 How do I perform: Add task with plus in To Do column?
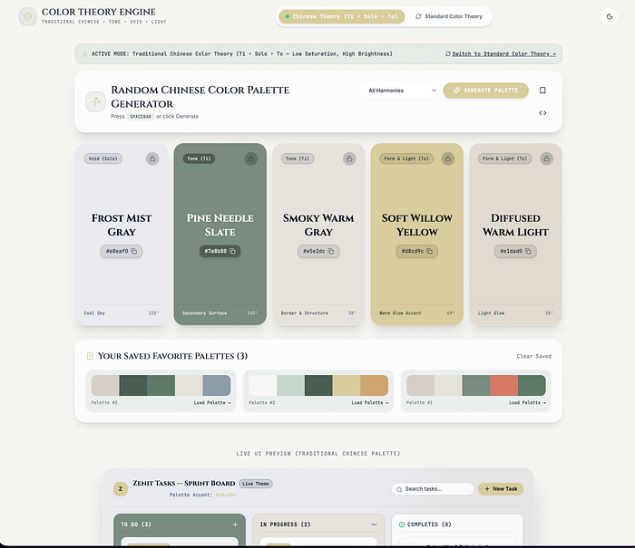(235, 524)
